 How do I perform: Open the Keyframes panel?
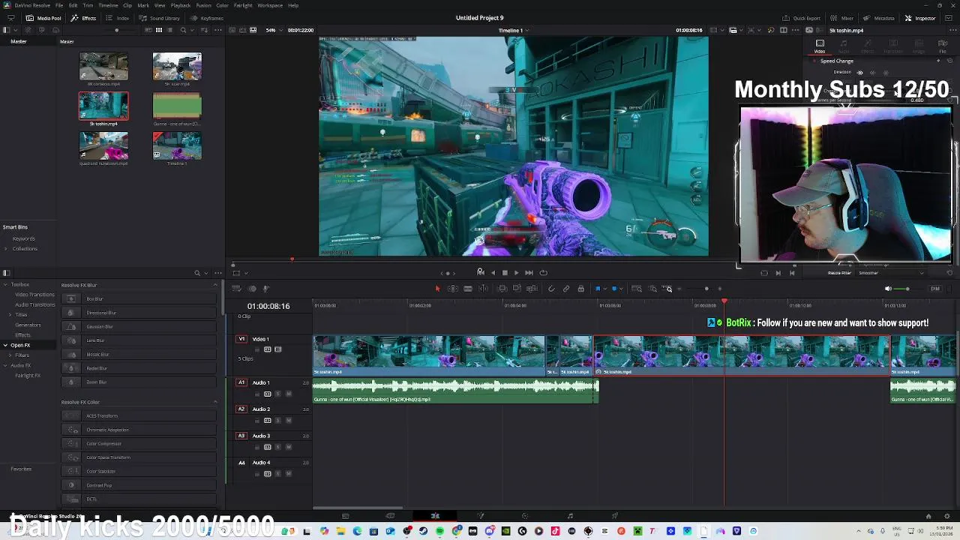click(207, 18)
